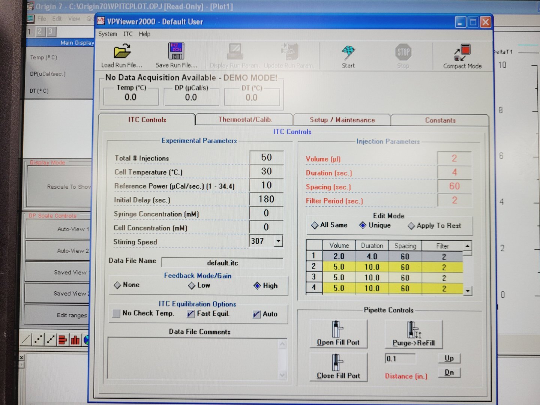Open the ITC menu in VPViewer
The width and height of the screenshot is (540, 405).
[127, 34]
